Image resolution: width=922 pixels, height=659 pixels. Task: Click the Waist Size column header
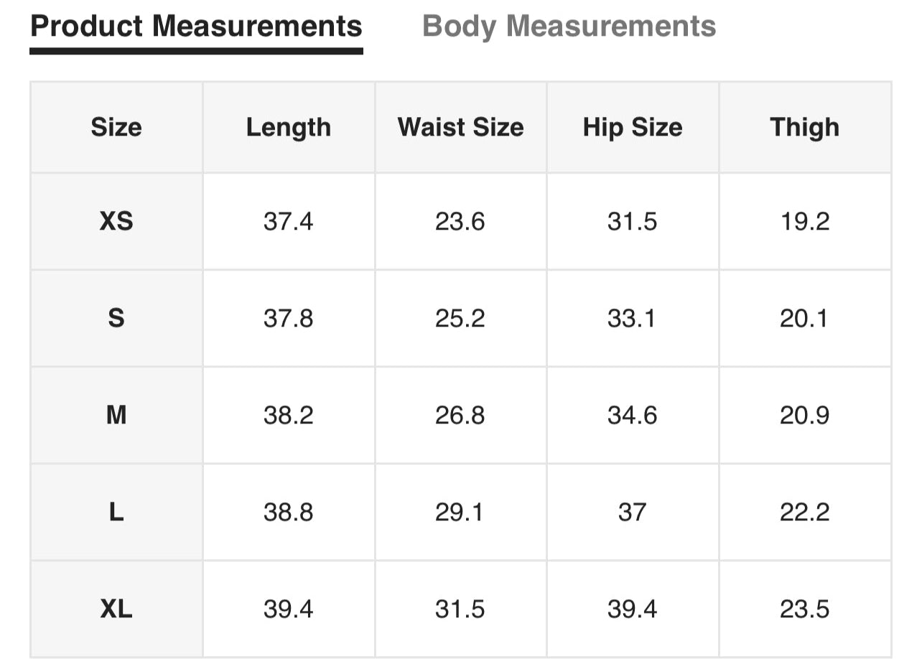point(460,127)
